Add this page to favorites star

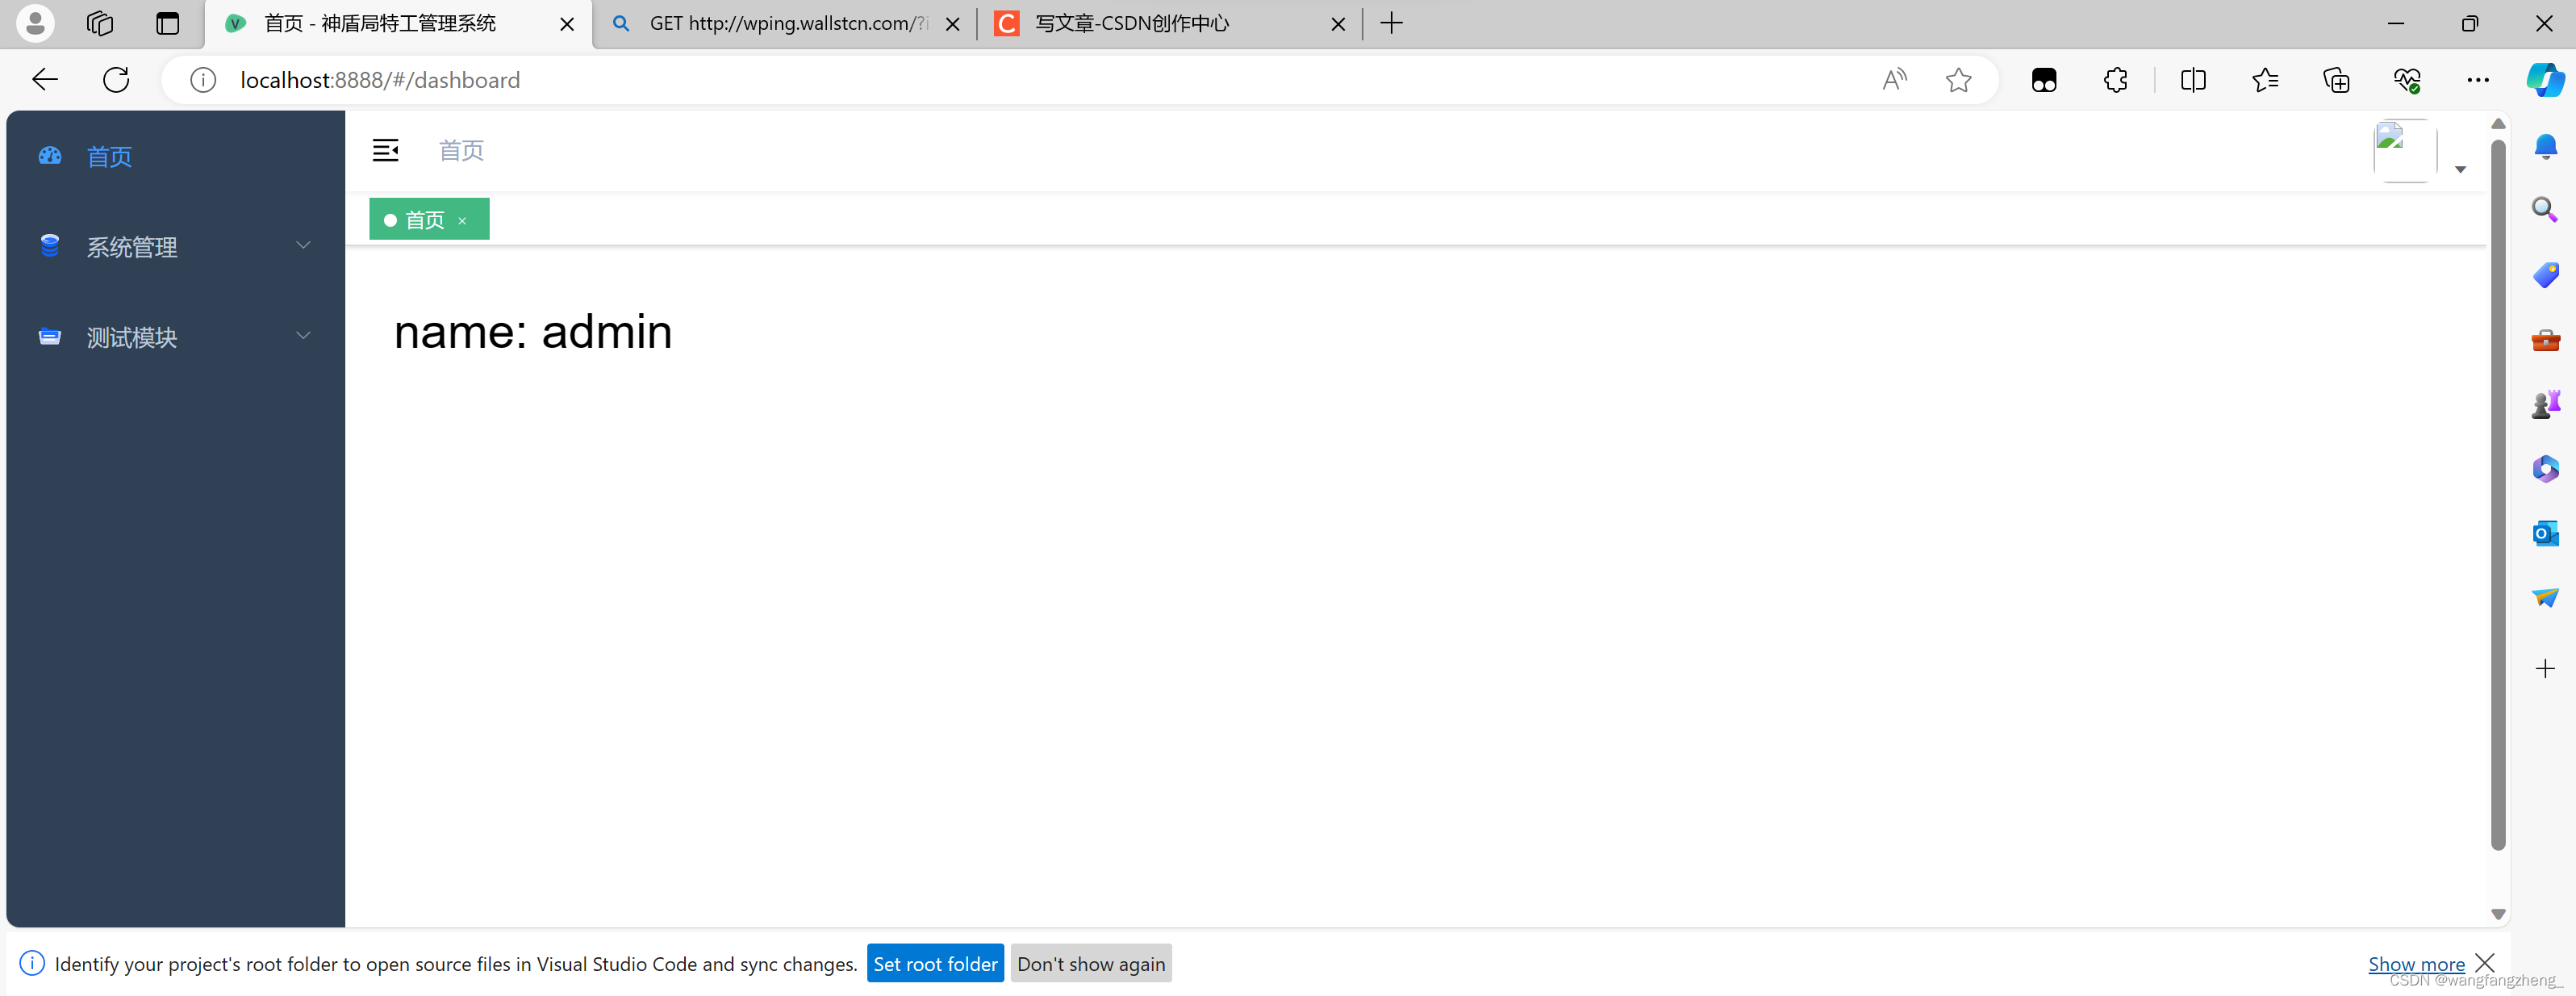(1959, 80)
